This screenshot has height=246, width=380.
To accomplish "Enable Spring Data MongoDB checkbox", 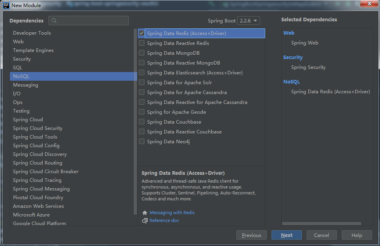I will click(x=142, y=53).
